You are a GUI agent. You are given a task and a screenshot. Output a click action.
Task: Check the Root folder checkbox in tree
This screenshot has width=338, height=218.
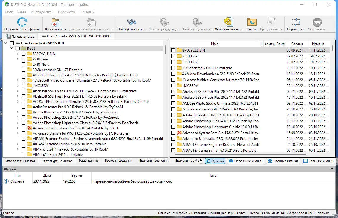coord(18,49)
